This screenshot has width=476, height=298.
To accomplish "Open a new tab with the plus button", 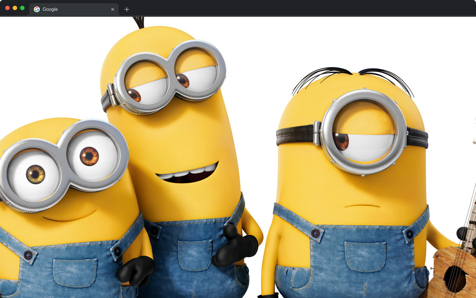I will coord(127,9).
